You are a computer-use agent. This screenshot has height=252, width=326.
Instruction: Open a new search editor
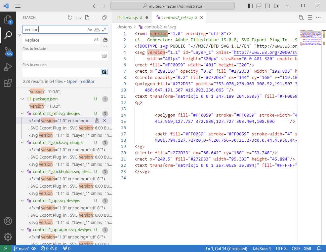[87, 18]
